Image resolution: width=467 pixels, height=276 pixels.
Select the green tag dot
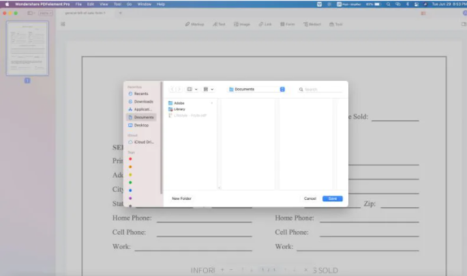(130, 182)
